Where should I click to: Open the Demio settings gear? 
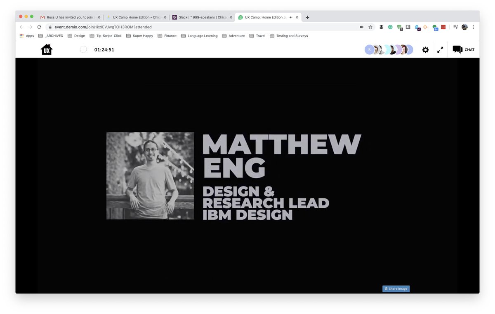(425, 50)
